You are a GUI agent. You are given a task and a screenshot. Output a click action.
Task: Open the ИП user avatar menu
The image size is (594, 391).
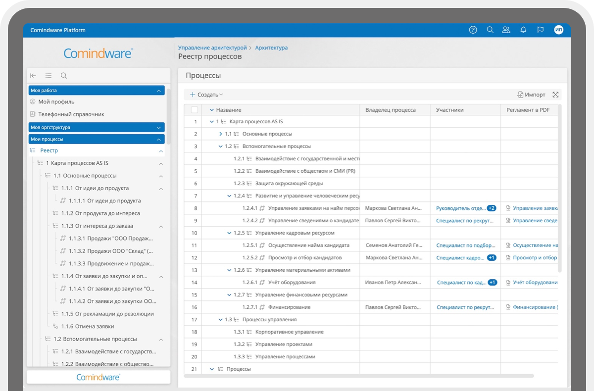(559, 30)
